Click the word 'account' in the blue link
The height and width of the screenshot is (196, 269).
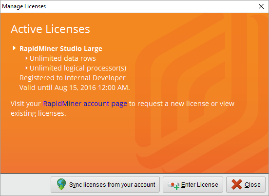[x=96, y=104]
